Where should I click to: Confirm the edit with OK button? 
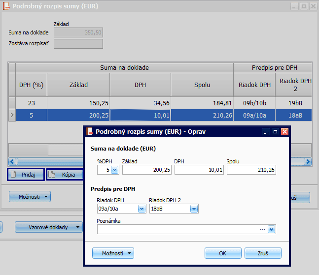pyautogui.click(x=223, y=253)
